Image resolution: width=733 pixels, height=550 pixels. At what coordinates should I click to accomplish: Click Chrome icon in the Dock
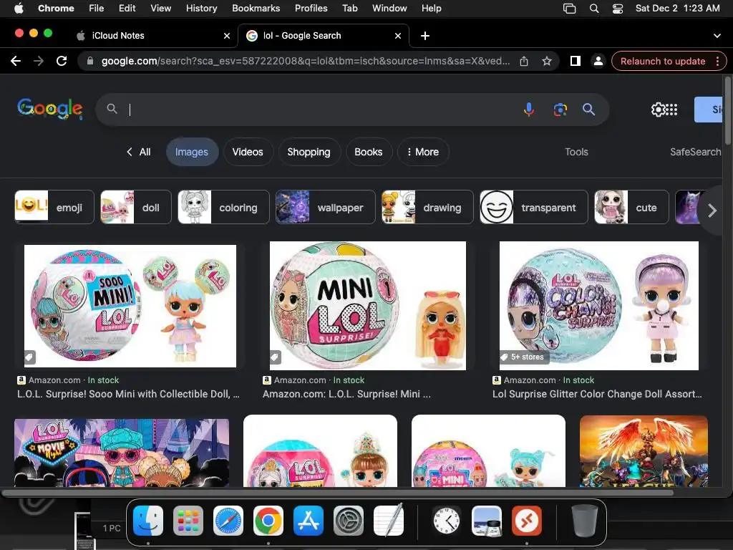click(x=268, y=521)
